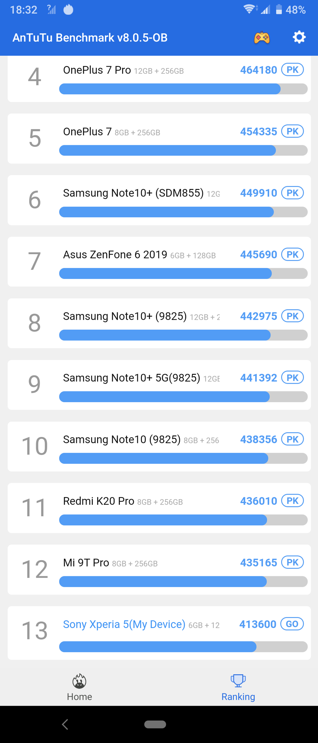Screen dimensions: 318x743
Task: Tap the Wi-Fi status icon
Action: (x=249, y=9)
